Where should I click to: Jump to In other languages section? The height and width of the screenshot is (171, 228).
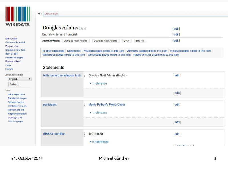pos(53,51)
